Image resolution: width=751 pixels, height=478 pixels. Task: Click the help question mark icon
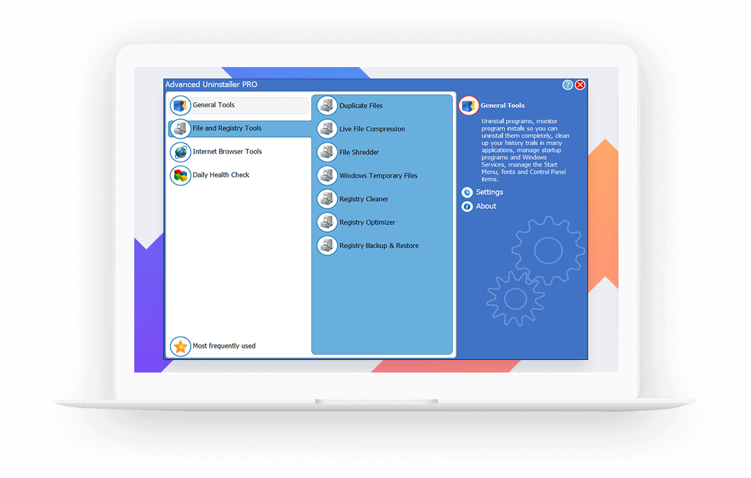[567, 85]
